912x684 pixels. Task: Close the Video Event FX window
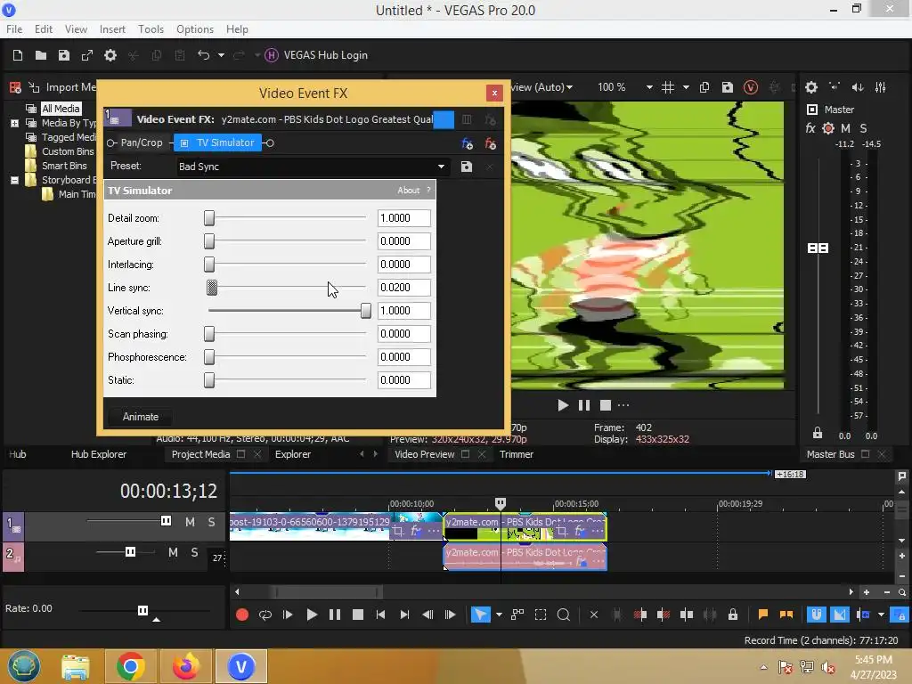coord(493,93)
